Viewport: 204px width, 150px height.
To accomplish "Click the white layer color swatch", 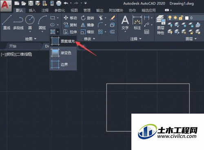I will [x=187, y=18].
